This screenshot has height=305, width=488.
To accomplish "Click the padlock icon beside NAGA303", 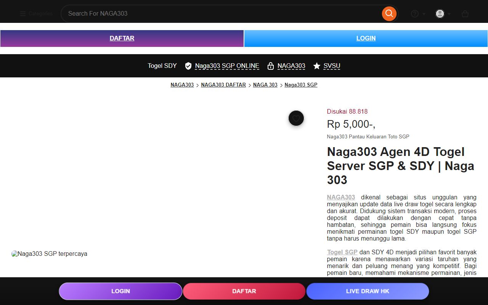I will pyautogui.click(x=271, y=66).
